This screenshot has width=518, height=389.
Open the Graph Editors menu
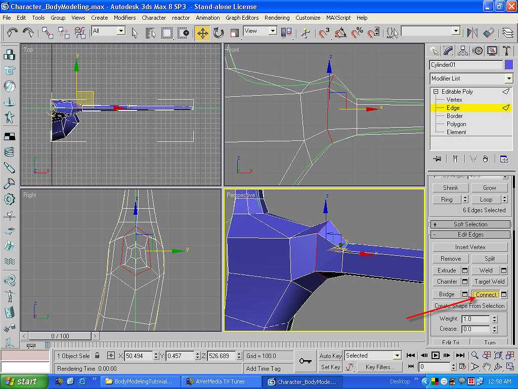pyautogui.click(x=242, y=18)
